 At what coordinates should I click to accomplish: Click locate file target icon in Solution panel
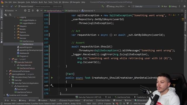[25, 10]
